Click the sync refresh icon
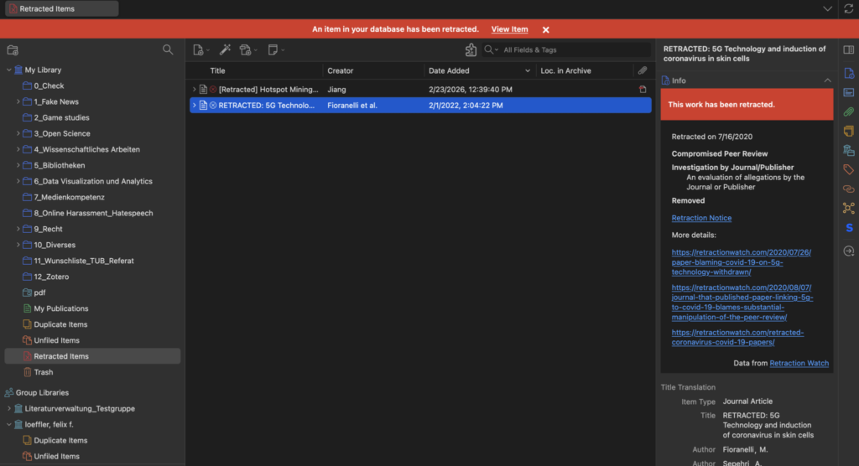Viewport: 859px width, 466px height. 849,8
